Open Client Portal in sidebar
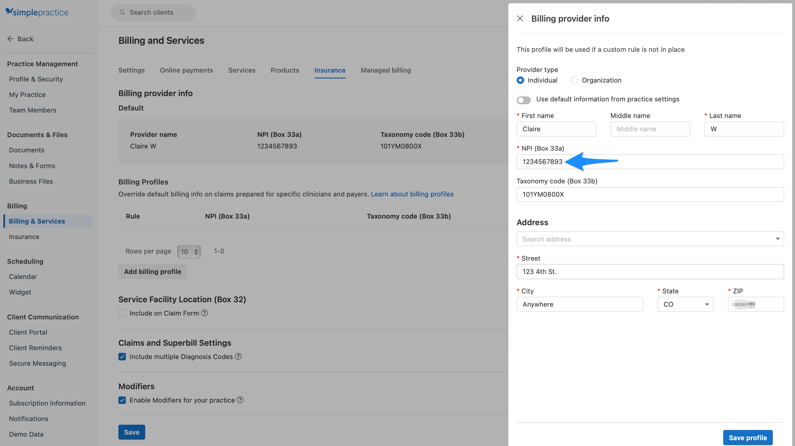 tap(28, 332)
